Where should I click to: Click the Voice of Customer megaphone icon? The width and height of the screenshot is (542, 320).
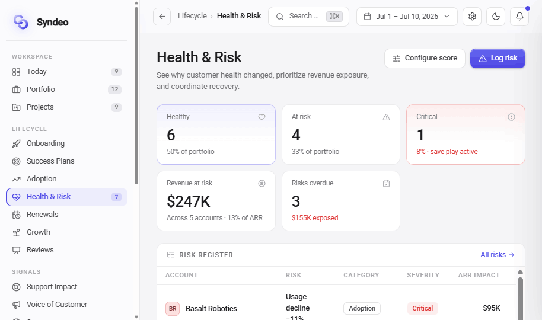click(x=16, y=305)
